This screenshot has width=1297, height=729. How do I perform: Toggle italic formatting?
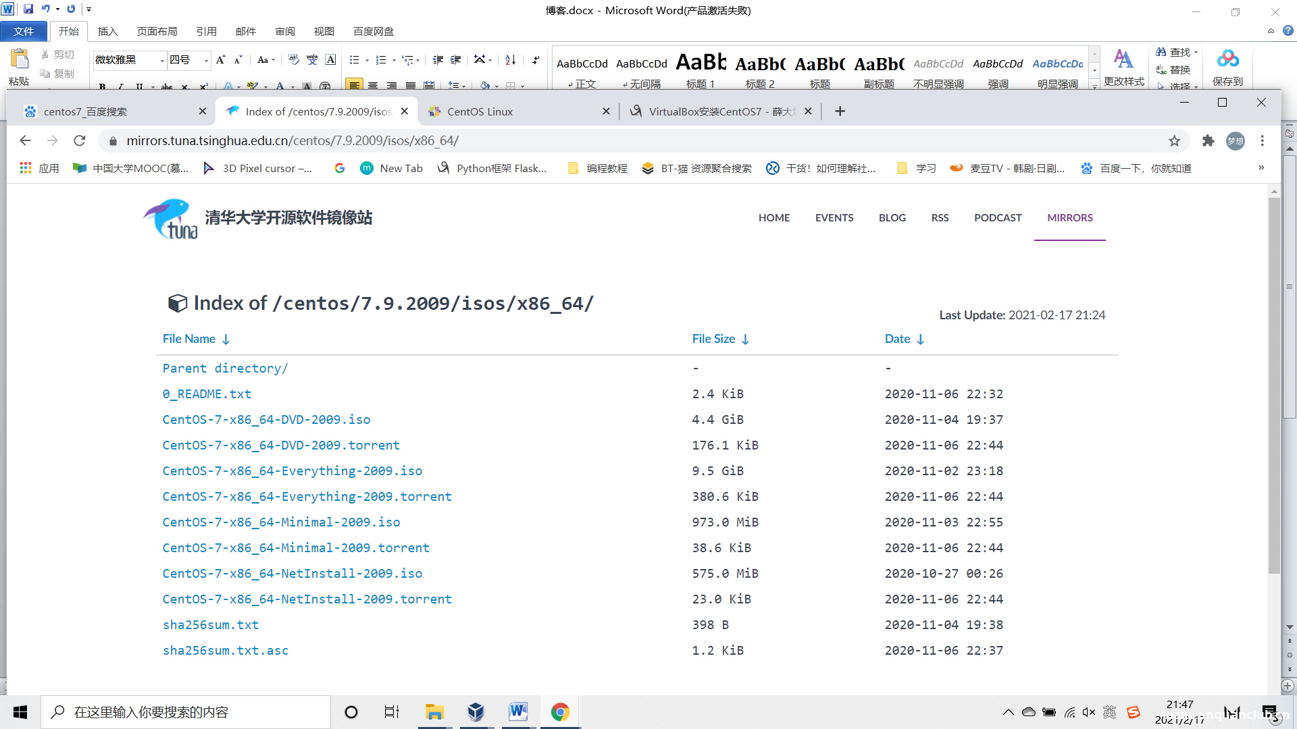point(121,86)
